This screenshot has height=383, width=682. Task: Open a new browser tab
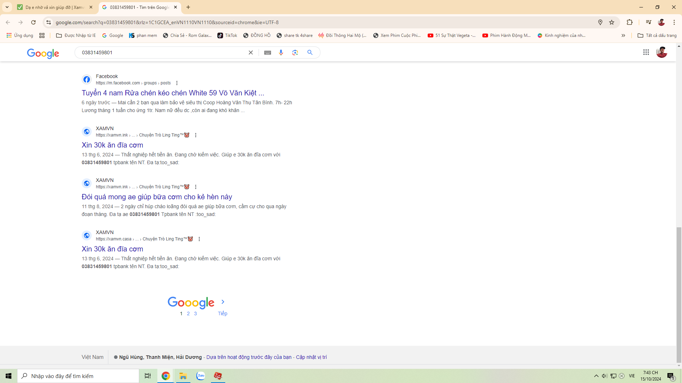pyautogui.click(x=188, y=7)
